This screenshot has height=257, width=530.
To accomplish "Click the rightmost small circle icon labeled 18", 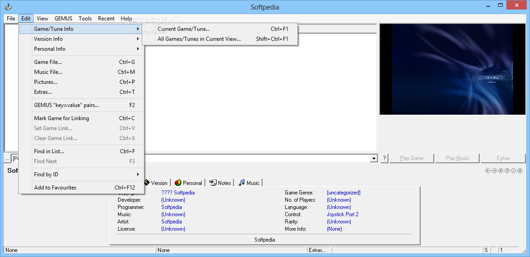I will pyautogui.click(x=520, y=171).
